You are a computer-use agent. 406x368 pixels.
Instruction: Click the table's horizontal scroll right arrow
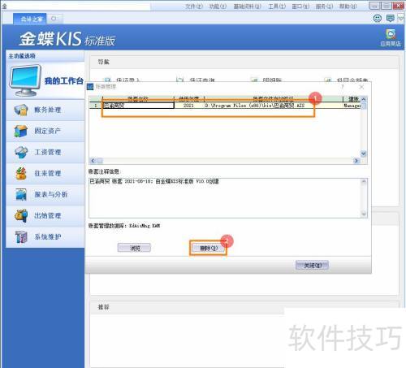point(356,161)
